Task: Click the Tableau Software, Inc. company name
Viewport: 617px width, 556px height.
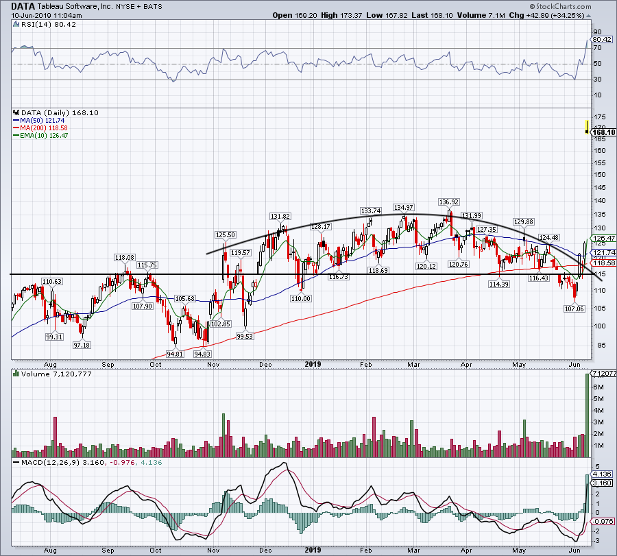Action: [x=75, y=7]
